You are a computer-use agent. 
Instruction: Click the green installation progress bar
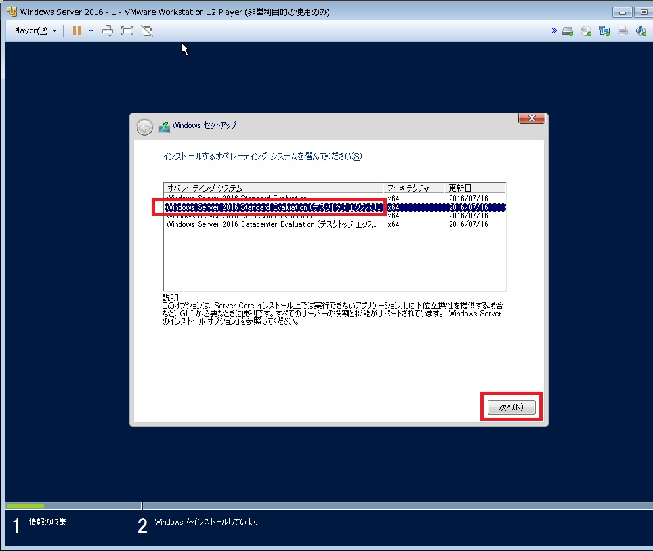pyautogui.click(x=25, y=506)
